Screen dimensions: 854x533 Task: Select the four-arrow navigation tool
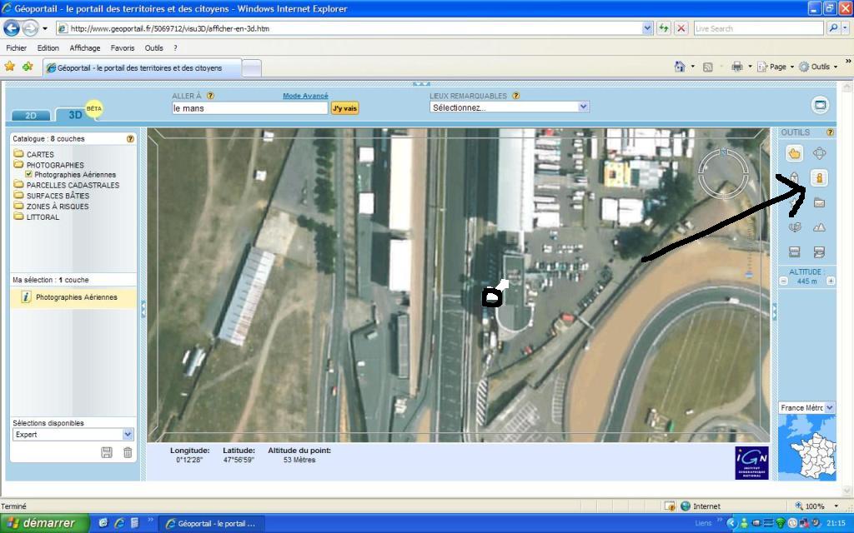pyautogui.click(x=819, y=153)
